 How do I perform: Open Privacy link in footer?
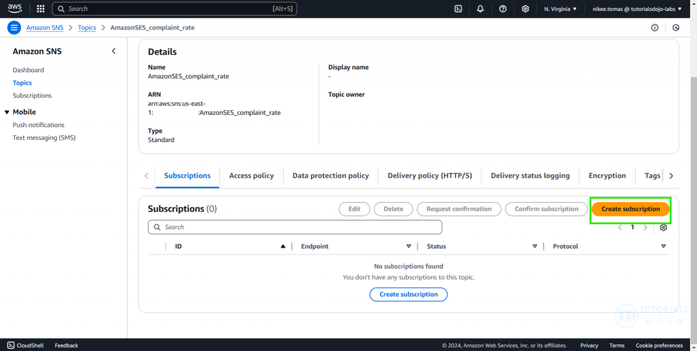(589, 346)
